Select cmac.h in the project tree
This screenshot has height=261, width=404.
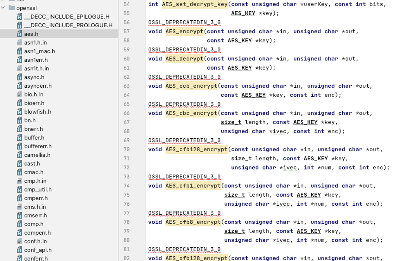[34, 172]
